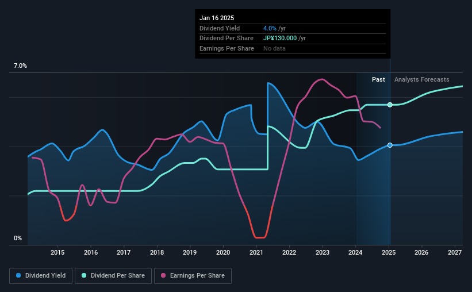Click the 2018 x-axis label

(x=157, y=252)
